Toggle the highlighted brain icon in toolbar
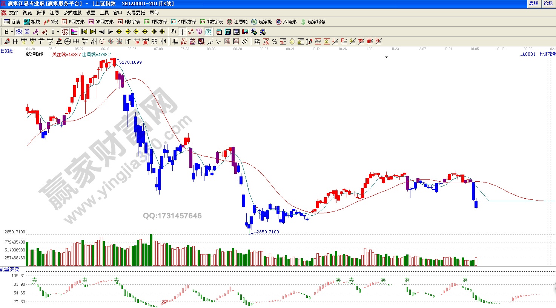Viewport: 556px width, 308px height. 208,32
